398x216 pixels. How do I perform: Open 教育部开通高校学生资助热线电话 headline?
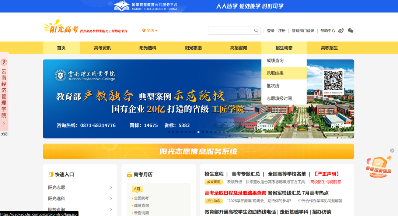(x=240, y=212)
